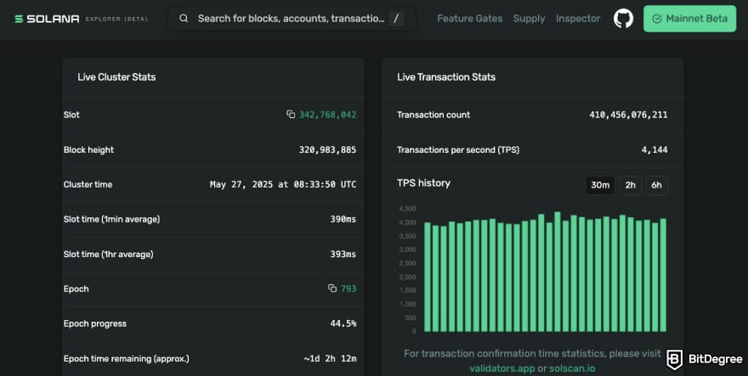Click the Slot time (1min average) label
This screenshot has height=376, width=748.
coord(111,219)
